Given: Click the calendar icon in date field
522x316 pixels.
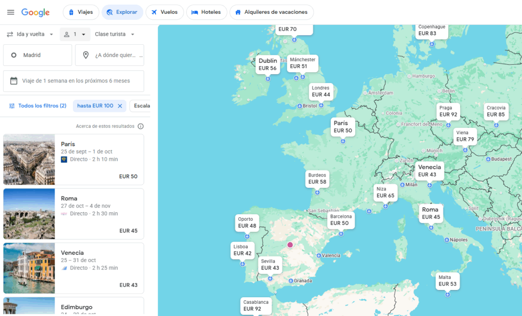Looking at the screenshot, I should click(14, 81).
